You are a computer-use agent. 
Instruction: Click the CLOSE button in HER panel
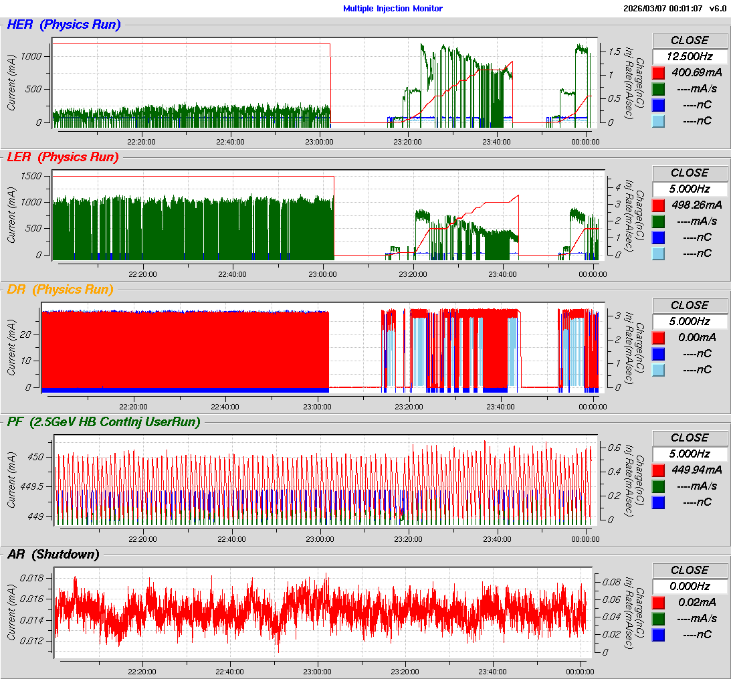[x=690, y=40]
